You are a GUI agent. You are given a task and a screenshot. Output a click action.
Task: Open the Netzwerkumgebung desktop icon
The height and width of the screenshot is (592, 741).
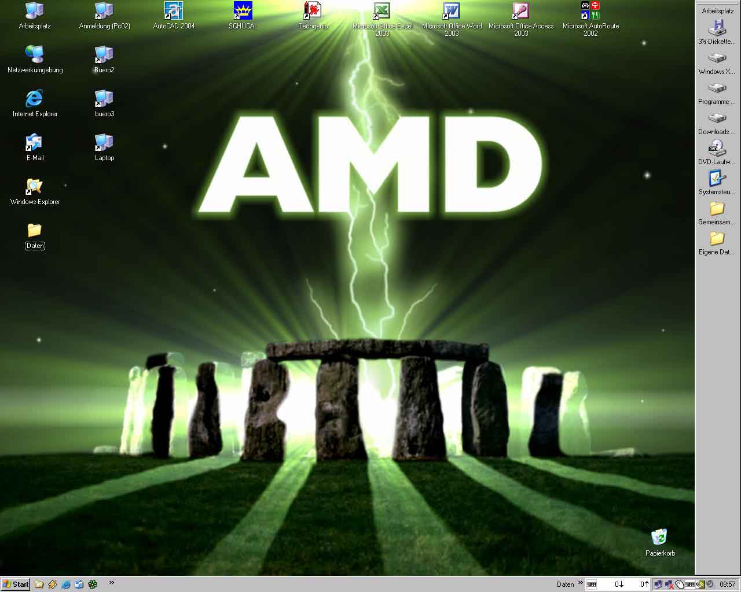coord(35,60)
